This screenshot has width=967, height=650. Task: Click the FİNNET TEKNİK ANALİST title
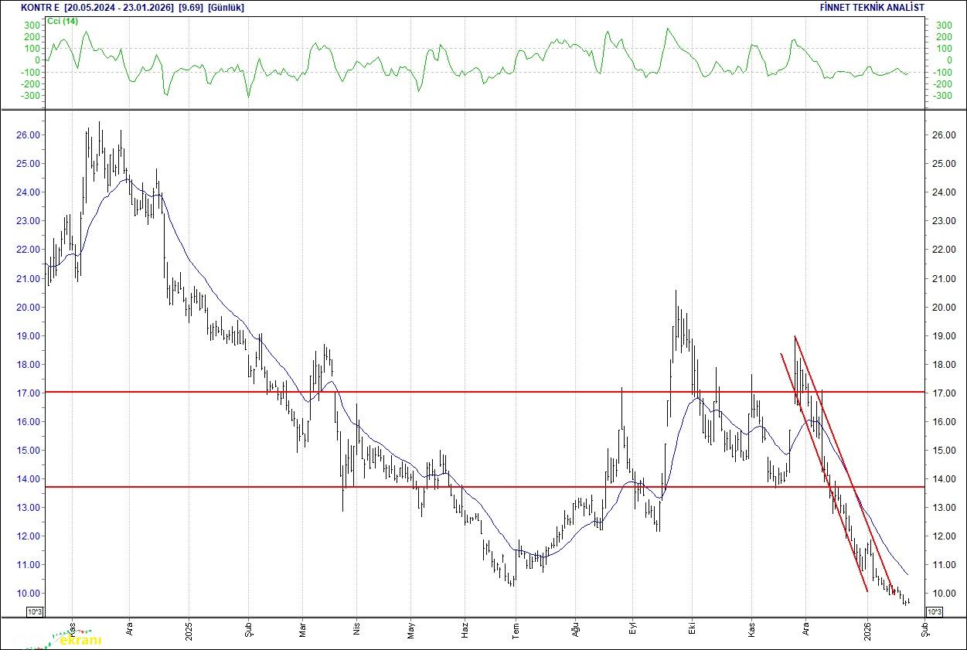[x=872, y=8]
